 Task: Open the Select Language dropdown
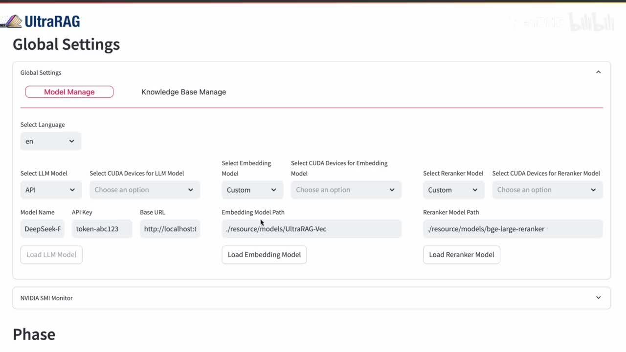50,141
